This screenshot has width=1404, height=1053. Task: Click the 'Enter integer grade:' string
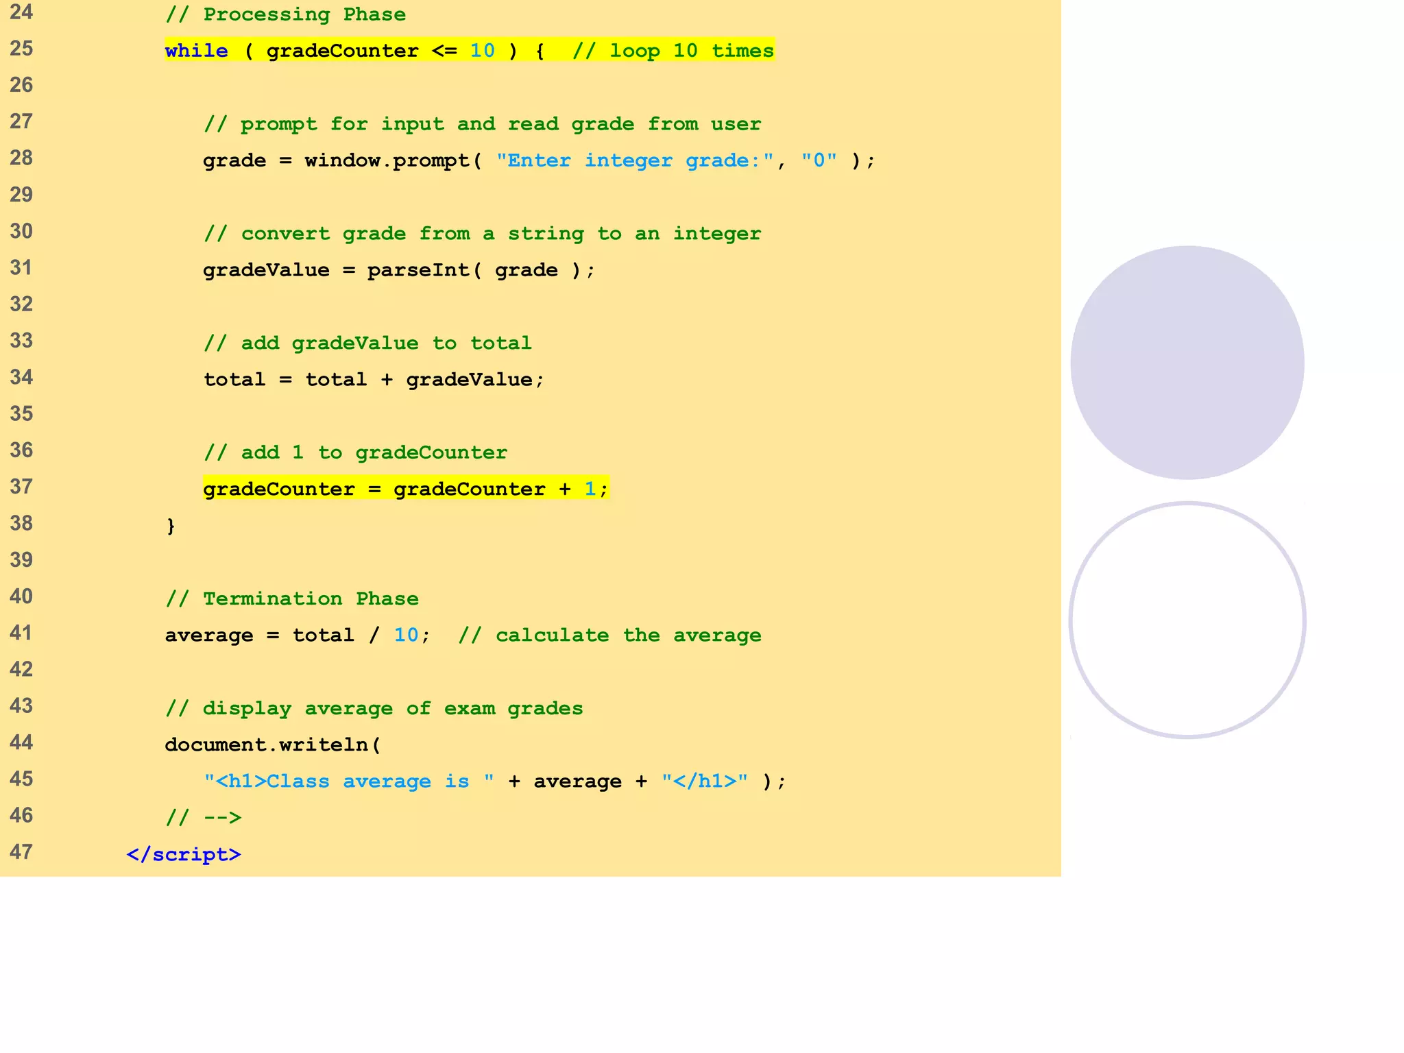pos(635,160)
